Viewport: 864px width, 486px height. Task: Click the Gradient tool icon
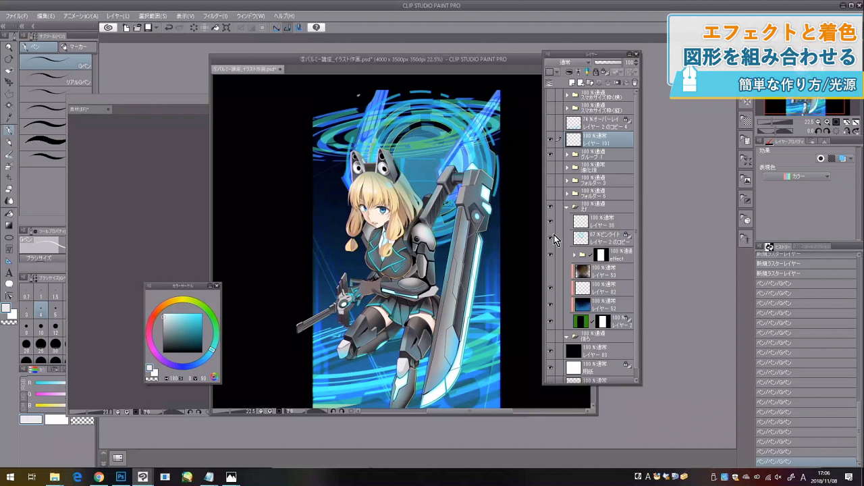point(9,225)
